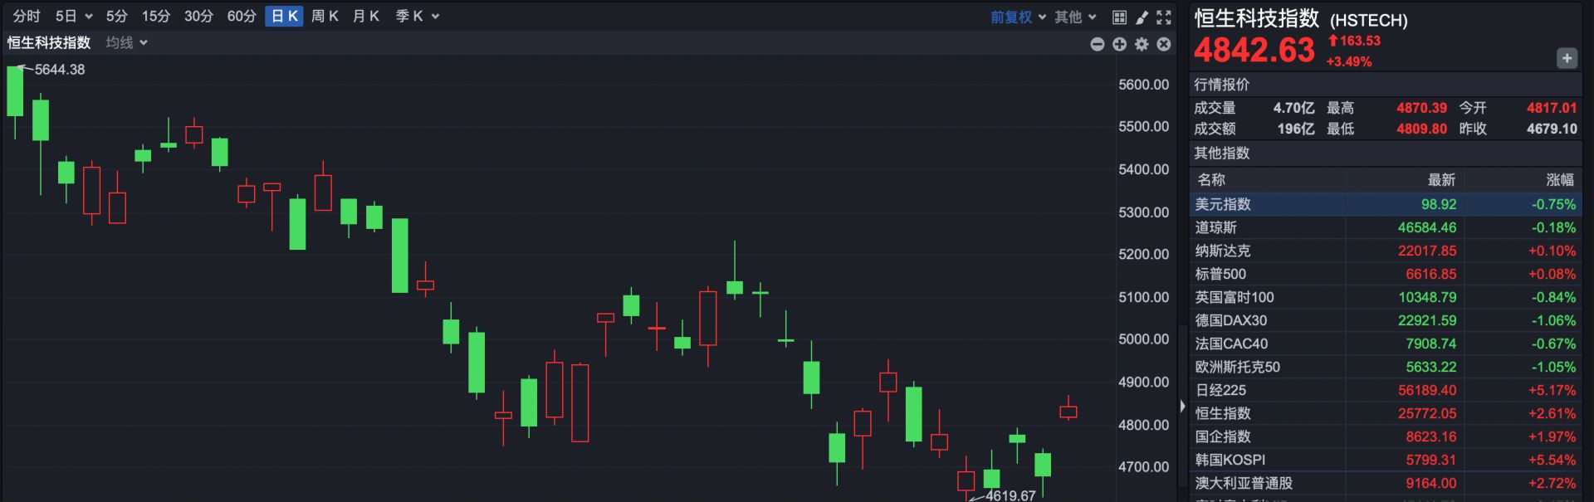Screen dimensions: 1594x502
Task: Collapse the right side panel arrow
Action: (1182, 406)
